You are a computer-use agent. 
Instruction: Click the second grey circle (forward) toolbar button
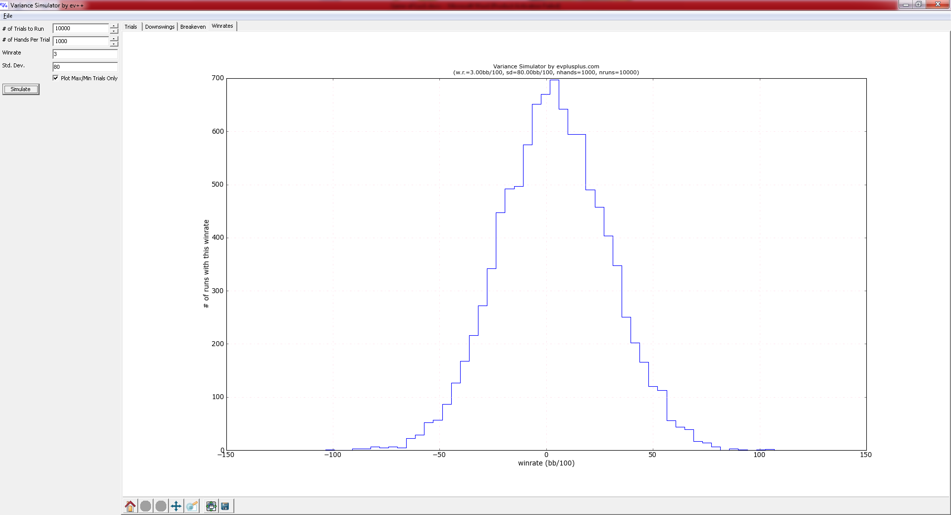161,506
